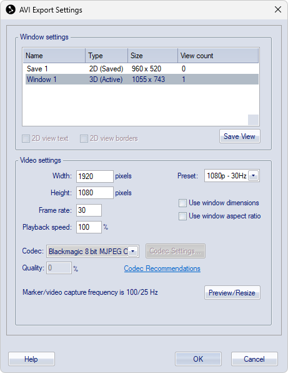Open the Codec Recommendations link
Screen dimensions: 288x373
pos(162,268)
